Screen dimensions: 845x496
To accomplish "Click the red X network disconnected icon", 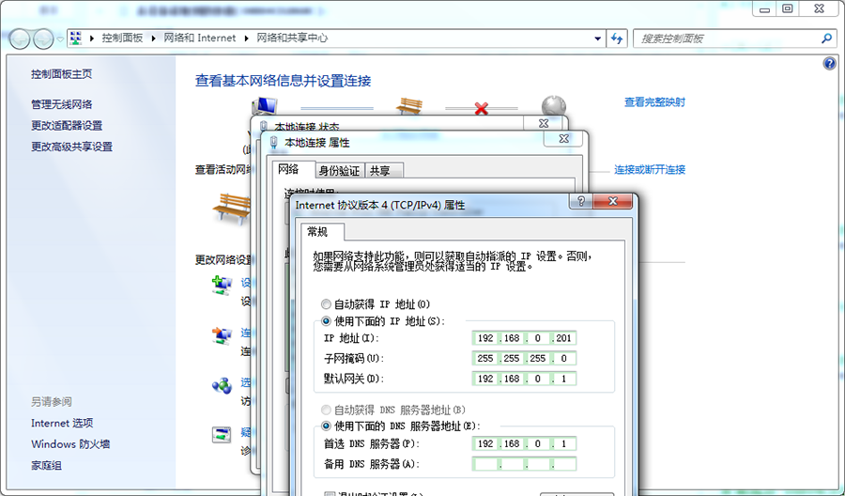I will (x=482, y=108).
